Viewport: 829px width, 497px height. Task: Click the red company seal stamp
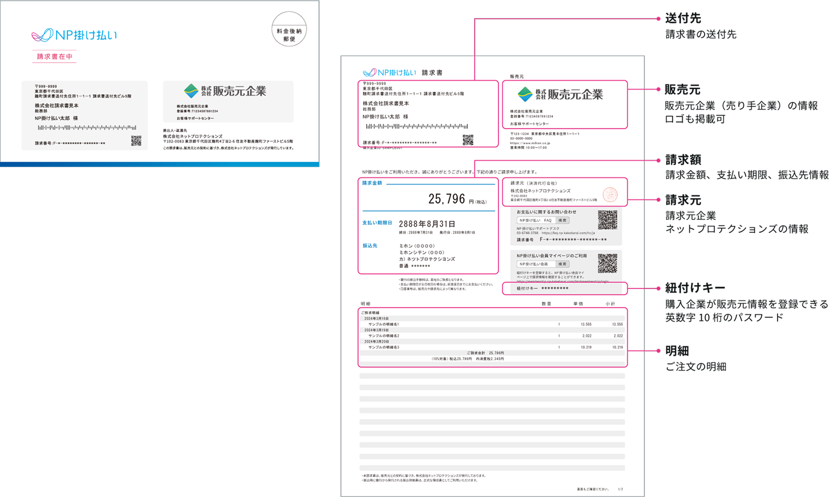pos(610,195)
